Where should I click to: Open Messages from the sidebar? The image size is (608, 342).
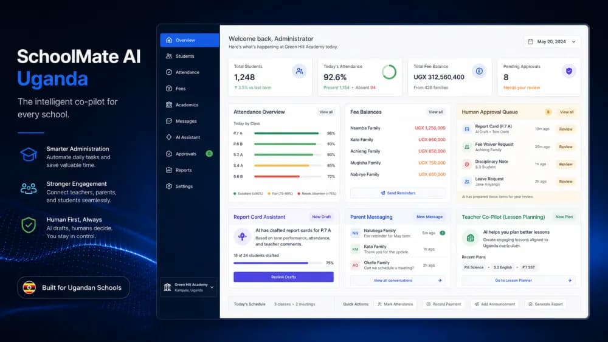(x=190, y=121)
